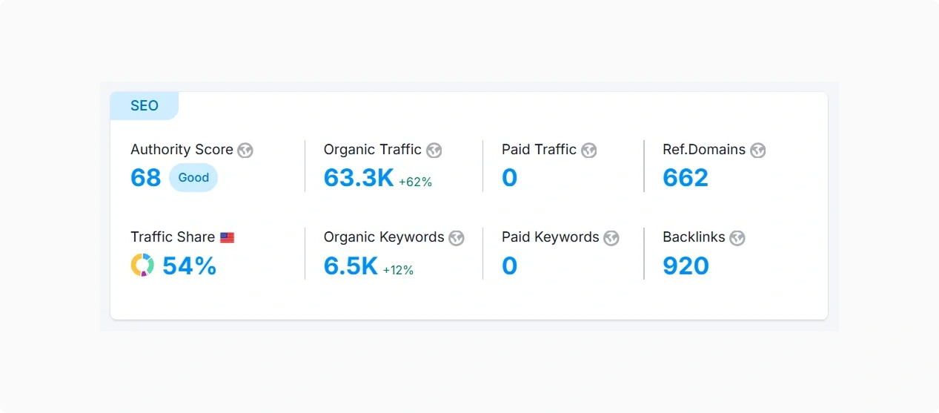Click the globe icon beside Organic Keywords
This screenshot has height=413, width=939.
point(457,238)
